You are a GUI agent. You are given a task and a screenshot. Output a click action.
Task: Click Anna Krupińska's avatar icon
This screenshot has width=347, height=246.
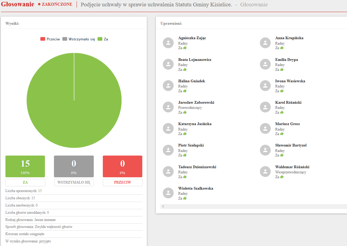click(x=265, y=43)
